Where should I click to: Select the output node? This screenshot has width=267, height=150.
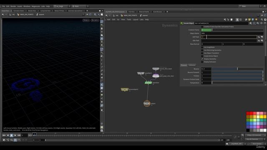(x=147, y=103)
